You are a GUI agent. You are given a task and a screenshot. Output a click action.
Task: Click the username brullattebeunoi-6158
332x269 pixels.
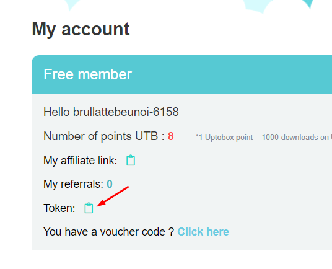126,112
